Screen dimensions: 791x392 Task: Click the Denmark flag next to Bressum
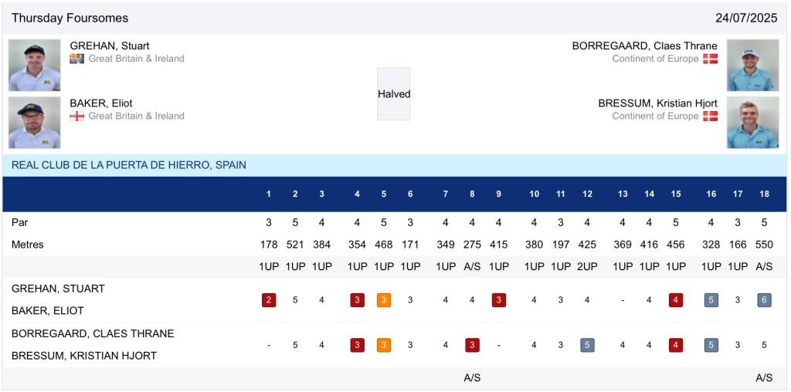pos(710,116)
